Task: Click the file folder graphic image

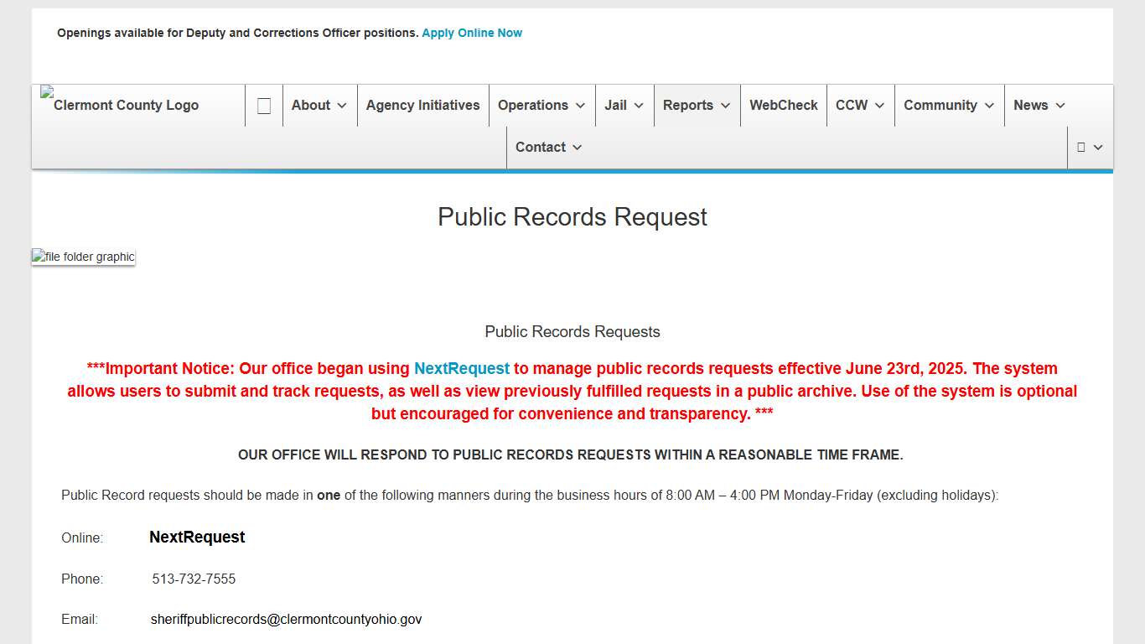Action: coord(82,256)
